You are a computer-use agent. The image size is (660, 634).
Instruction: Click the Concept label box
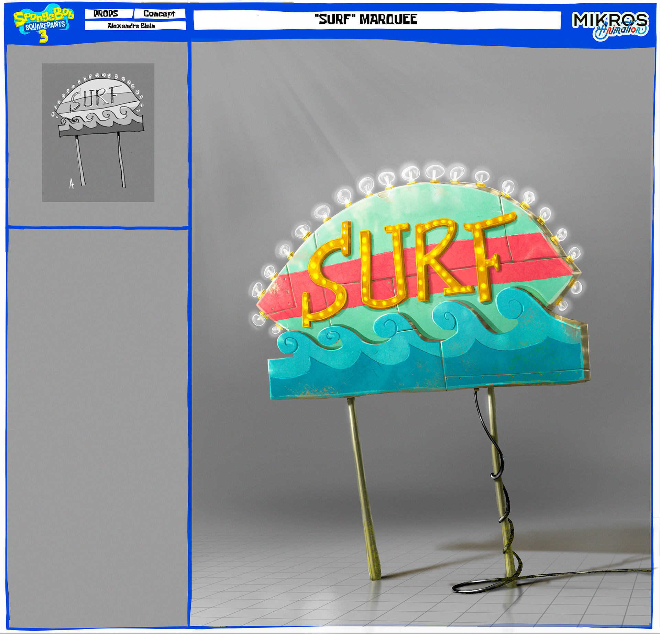(x=159, y=14)
